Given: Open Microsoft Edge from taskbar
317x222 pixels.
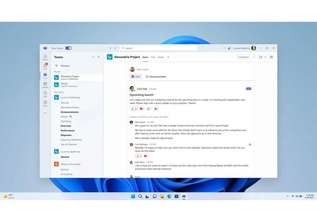Looking at the screenshot, I should pyautogui.click(x=169, y=196).
